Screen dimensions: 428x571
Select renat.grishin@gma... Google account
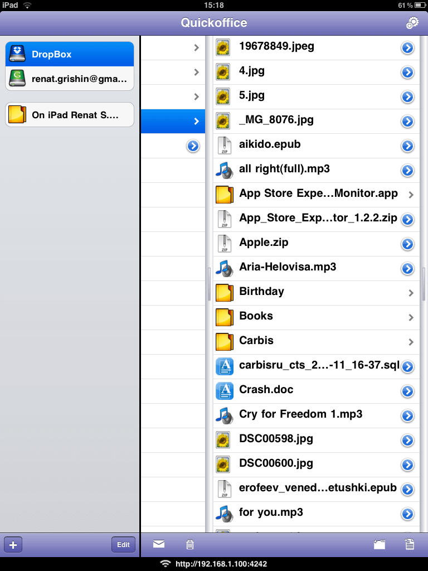tap(70, 78)
